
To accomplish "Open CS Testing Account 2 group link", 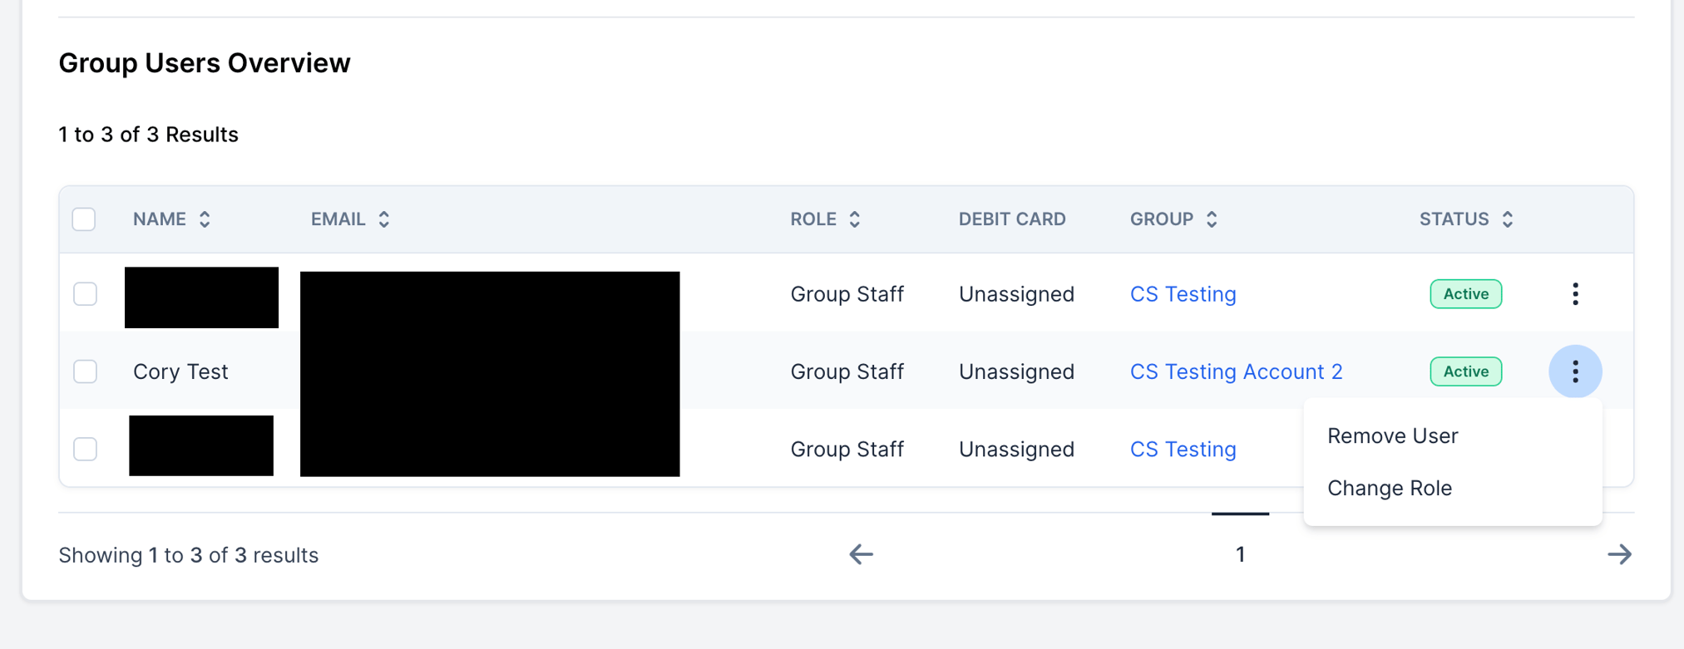I will [1236, 371].
